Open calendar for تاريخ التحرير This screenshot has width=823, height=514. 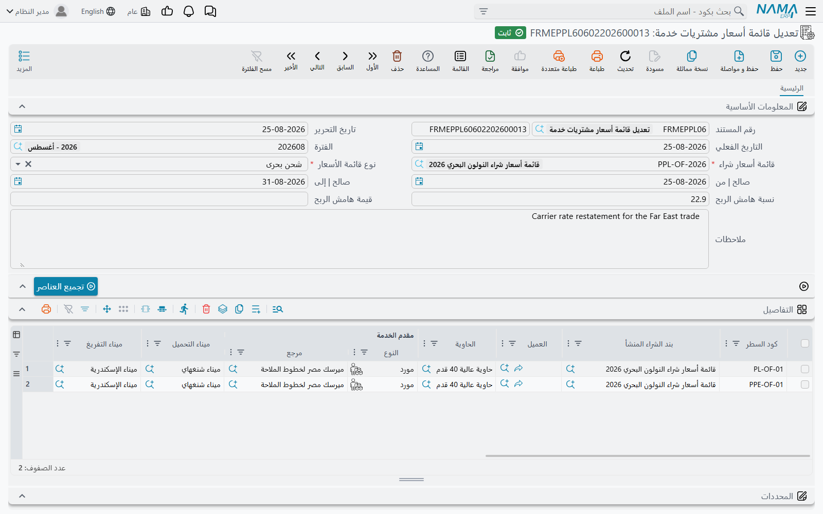tap(18, 129)
